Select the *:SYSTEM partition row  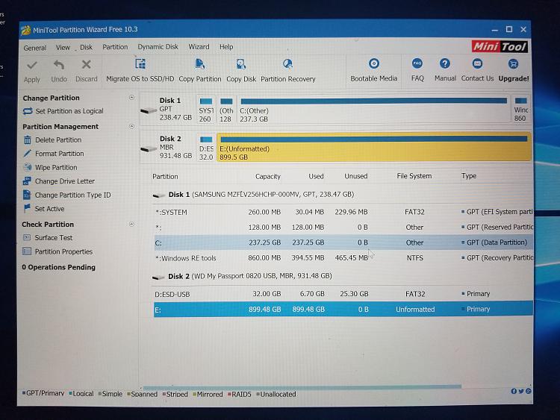coord(343,212)
